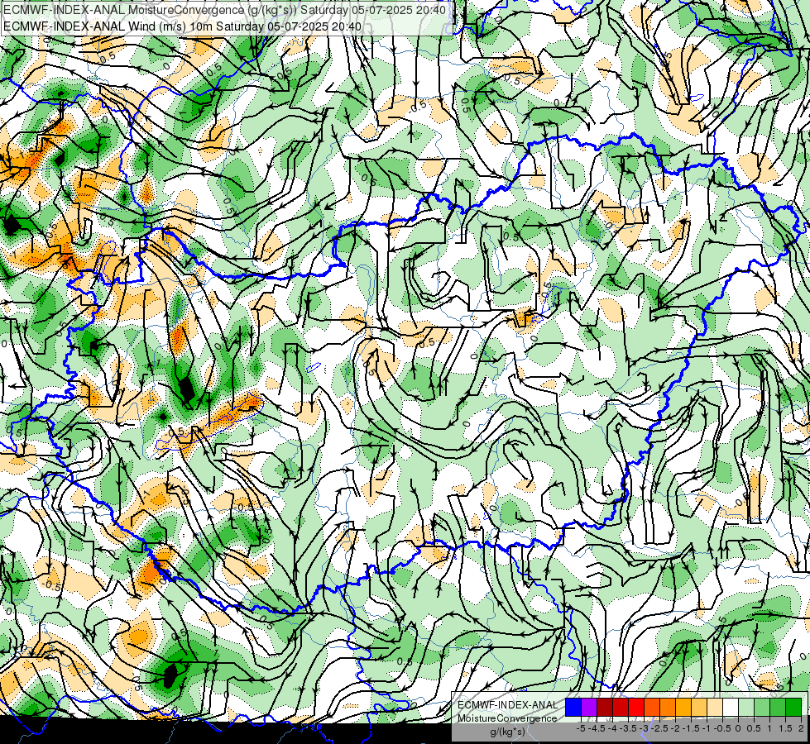This screenshot has width=810, height=744.
Task: Click the purple legend swatch
Action: tap(589, 708)
